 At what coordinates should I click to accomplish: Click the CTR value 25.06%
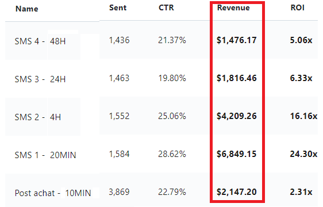pos(172,116)
